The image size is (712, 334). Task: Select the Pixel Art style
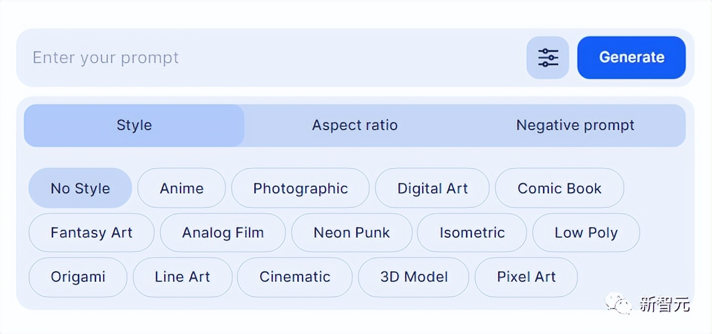point(526,277)
